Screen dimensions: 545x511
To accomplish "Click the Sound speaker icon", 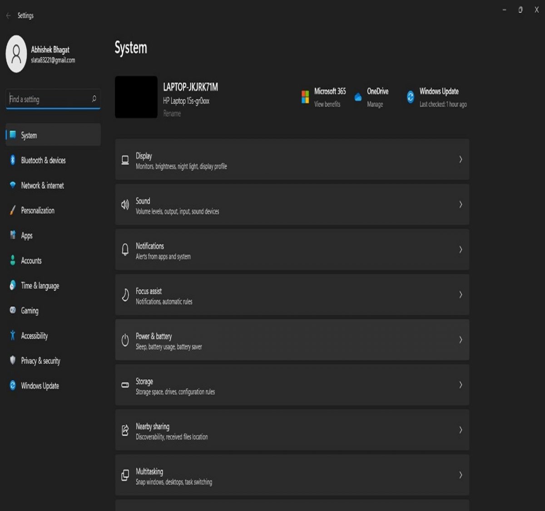I will (x=125, y=204).
